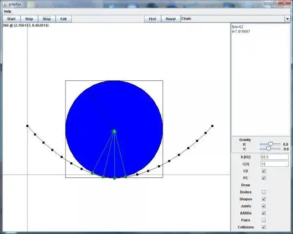The image size is (293, 234).
Task: Click the left chain anchor point
Action: 27,126
